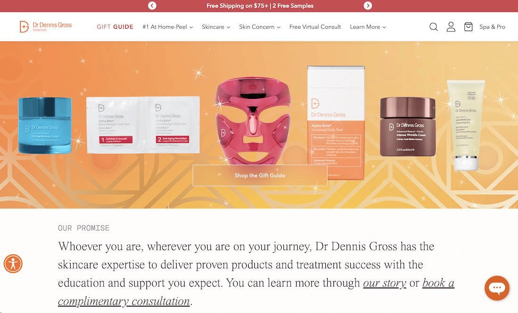Click the Shop the Gift Guide button
This screenshot has width=518, height=313.
coord(260,175)
